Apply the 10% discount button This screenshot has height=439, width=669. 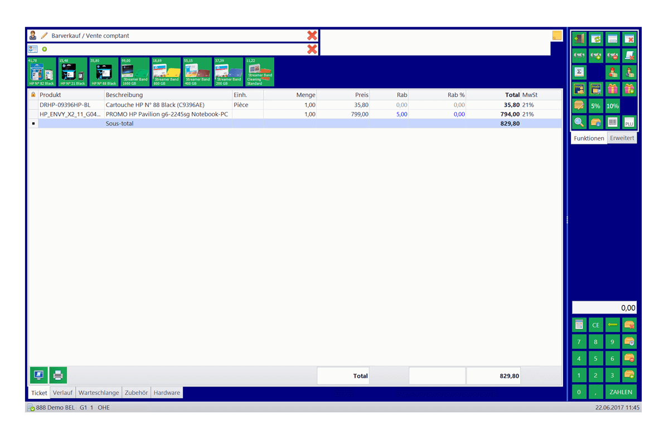[x=613, y=106]
